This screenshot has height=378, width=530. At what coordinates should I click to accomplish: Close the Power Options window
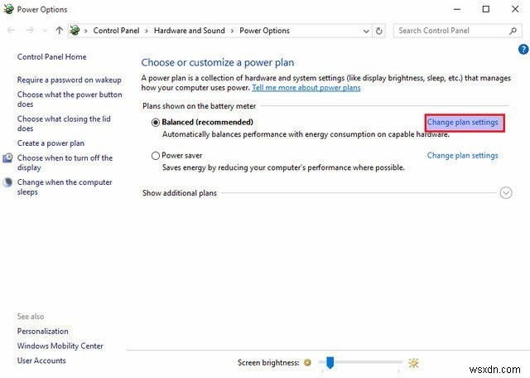(515, 9)
